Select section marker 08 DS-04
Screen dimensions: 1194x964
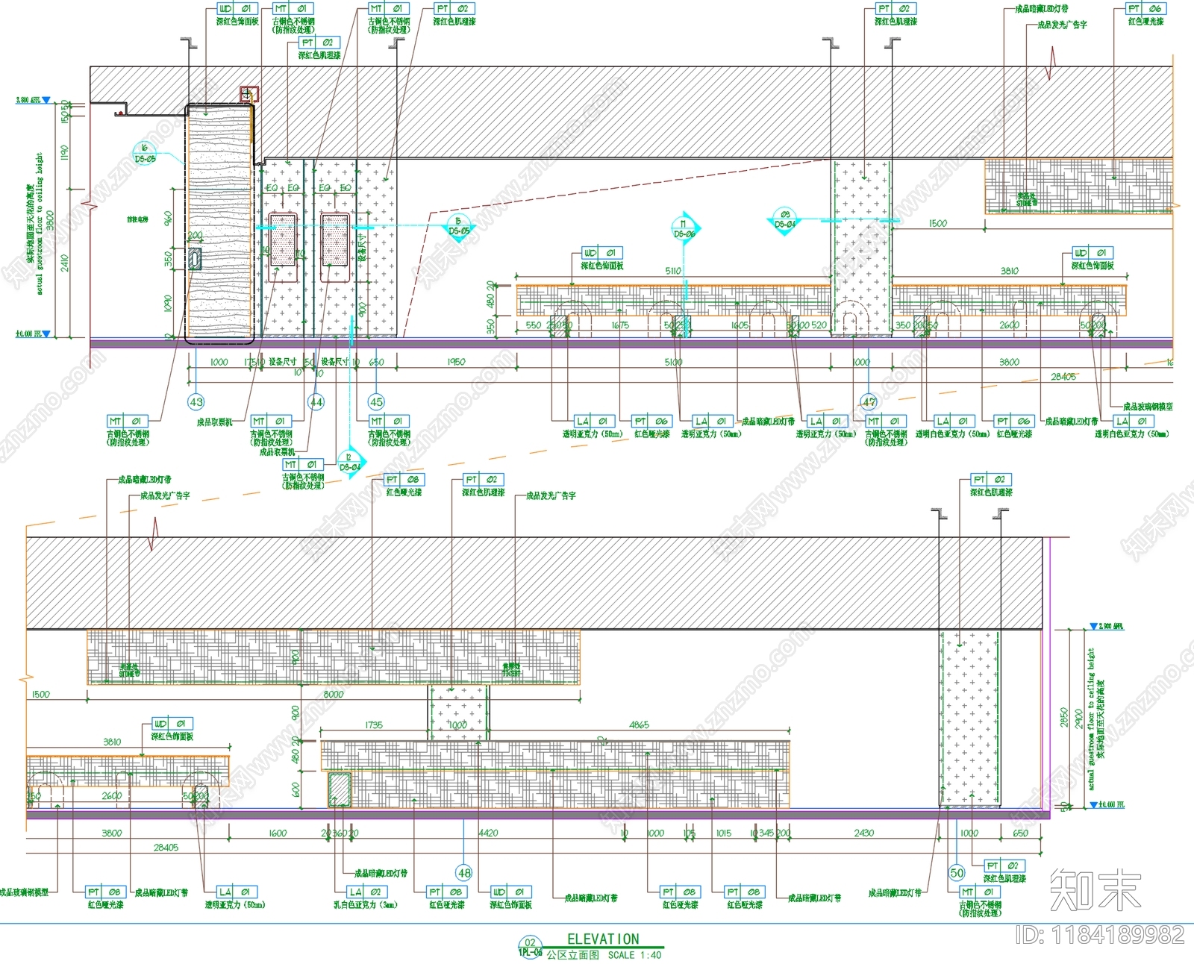(784, 219)
